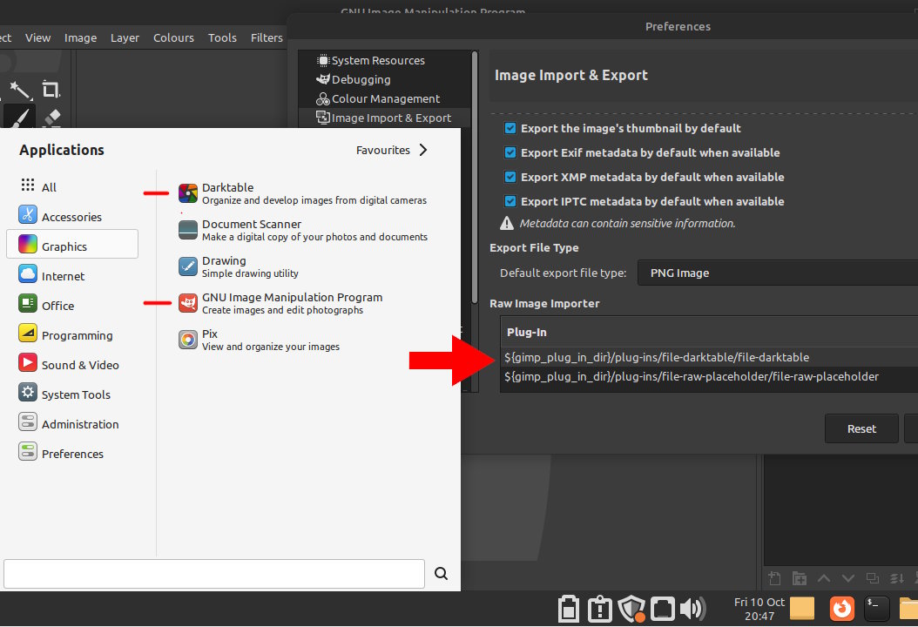918x627 pixels.
Task: Click the volume speaker icon in the tray
Action: (692, 609)
